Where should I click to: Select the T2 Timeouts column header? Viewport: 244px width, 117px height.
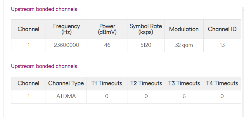pyautogui.click(x=146, y=83)
